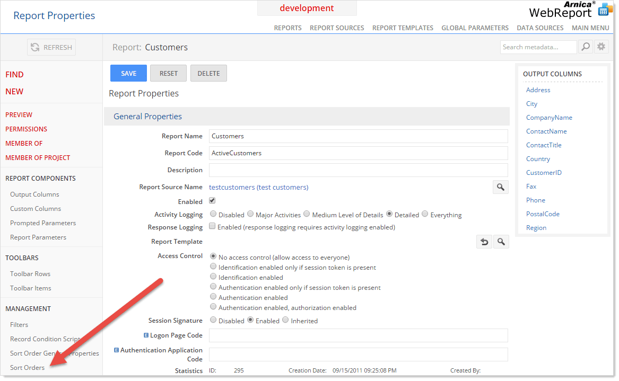The width and height of the screenshot is (619, 381).
Task: Click the search metadata magnifier icon
Action: point(586,47)
